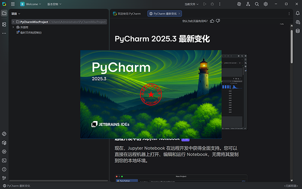Click the thumbs up feedback icon

point(212,21)
